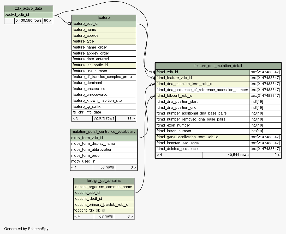
Task: Open the mutation_detail_controlled_vocabulary table header
Action: (104, 132)
